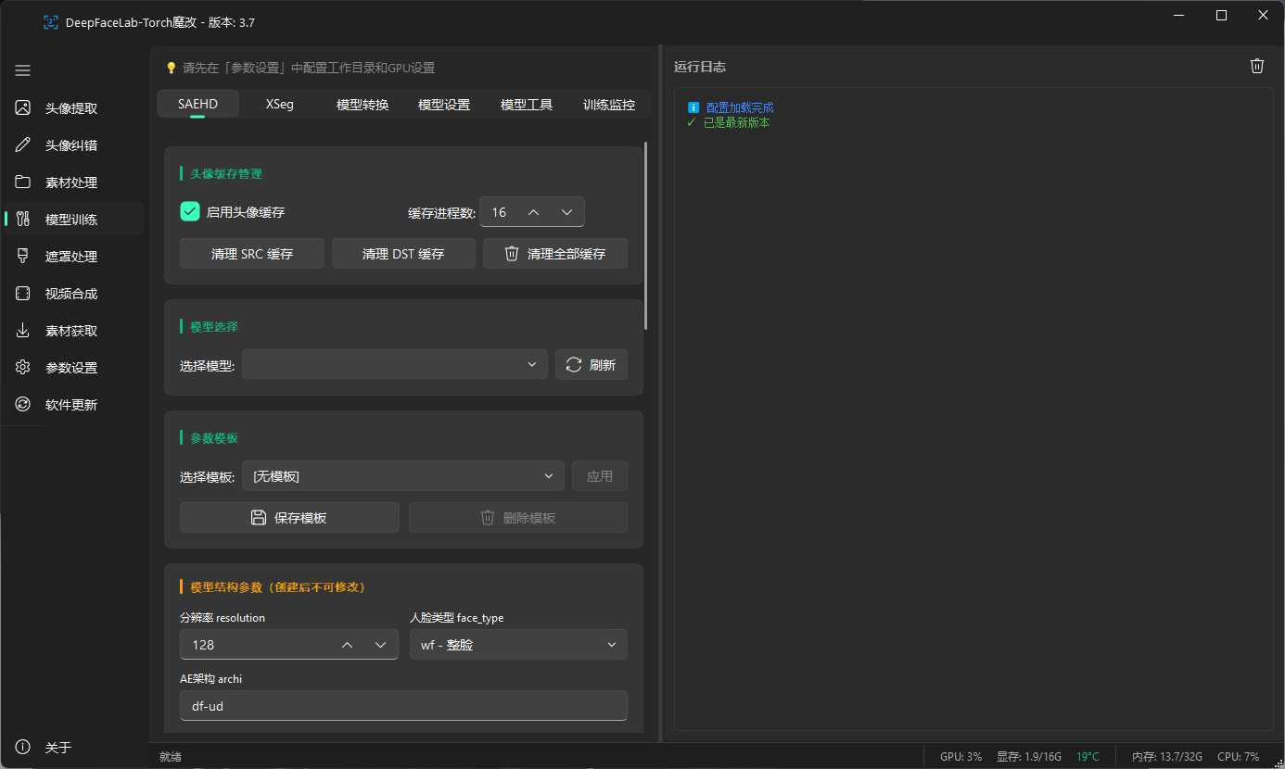
Task: Open 人脸类型 face_type dropdown
Action: (x=517, y=645)
